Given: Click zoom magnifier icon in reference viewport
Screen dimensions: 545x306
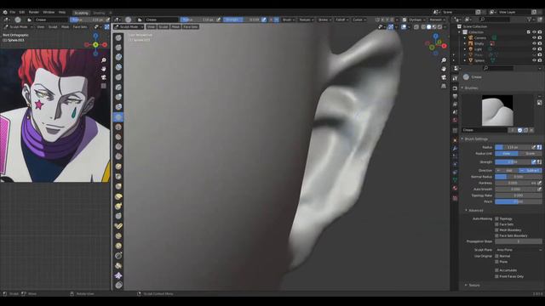Looking at the screenshot, I should 104,60.
